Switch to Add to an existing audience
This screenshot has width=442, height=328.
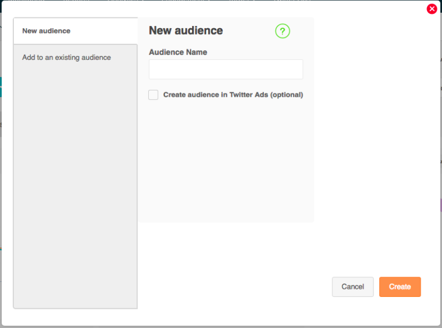point(66,58)
